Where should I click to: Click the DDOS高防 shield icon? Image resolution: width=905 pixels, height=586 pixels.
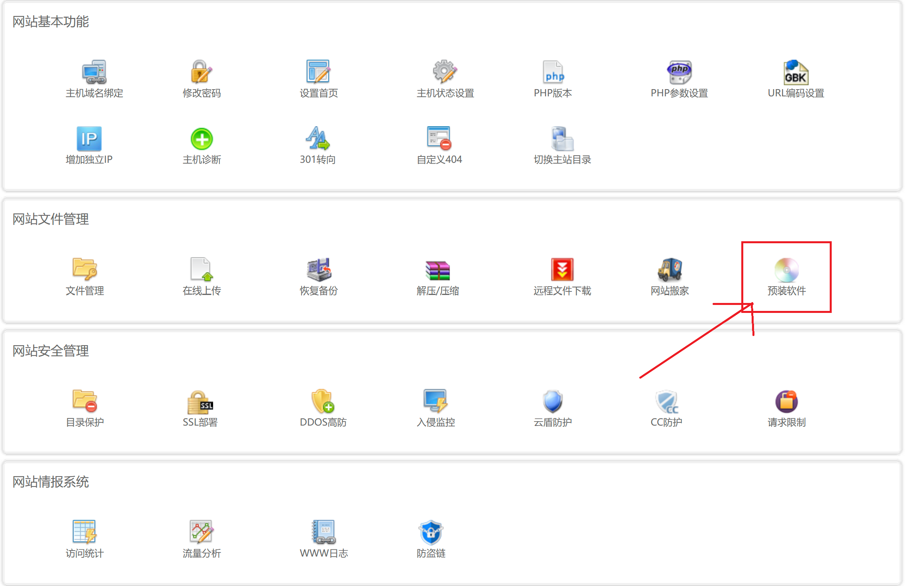tap(322, 401)
